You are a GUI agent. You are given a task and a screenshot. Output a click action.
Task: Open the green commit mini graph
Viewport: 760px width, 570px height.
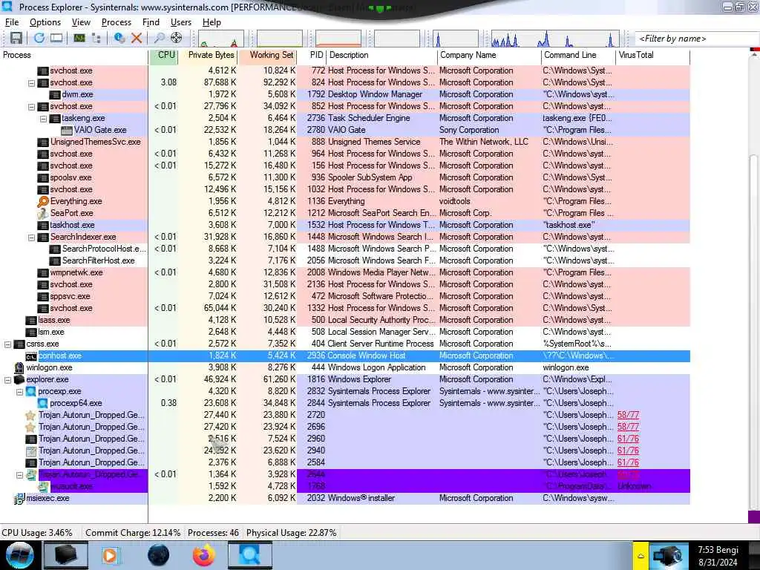click(x=280, y=39)
